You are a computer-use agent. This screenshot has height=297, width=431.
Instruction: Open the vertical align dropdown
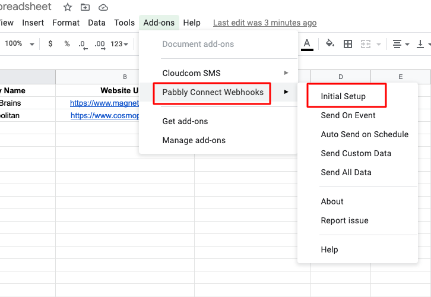(423, 44)
